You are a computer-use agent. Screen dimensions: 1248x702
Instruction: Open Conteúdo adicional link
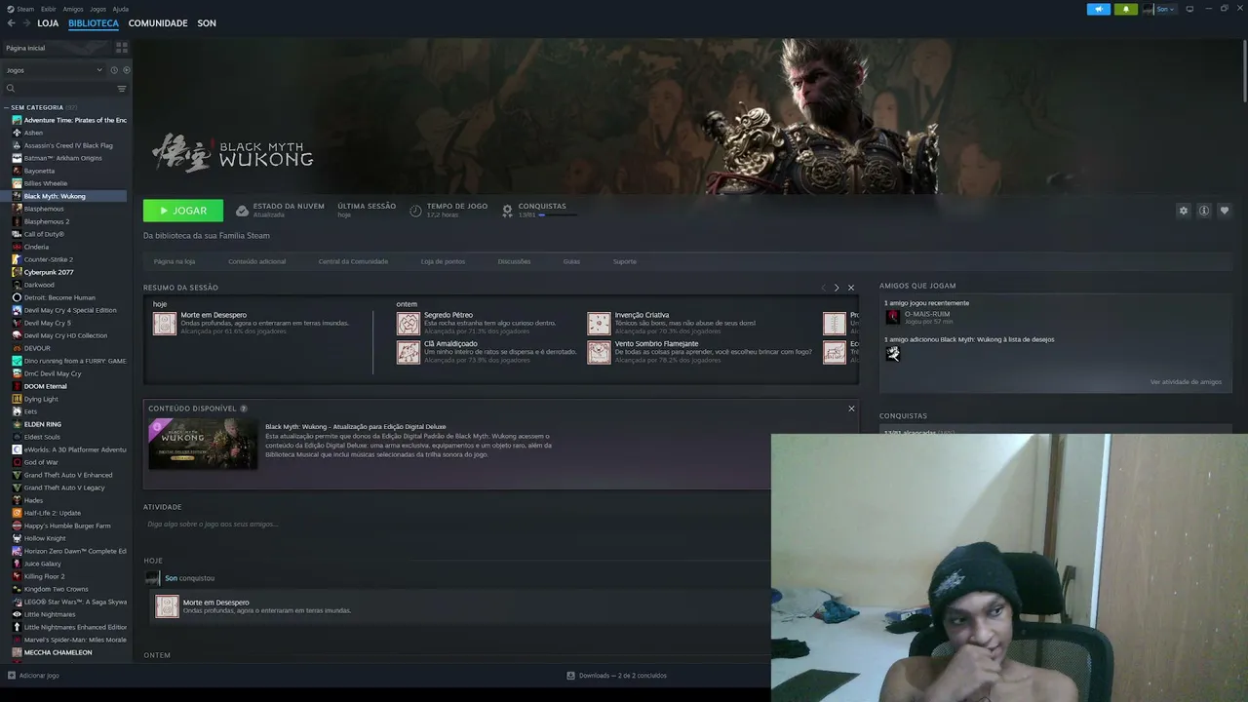257,261
